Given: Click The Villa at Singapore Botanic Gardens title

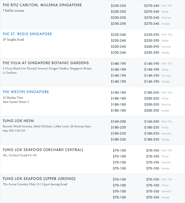Looking at the screenshot, I should click(46, 63).
